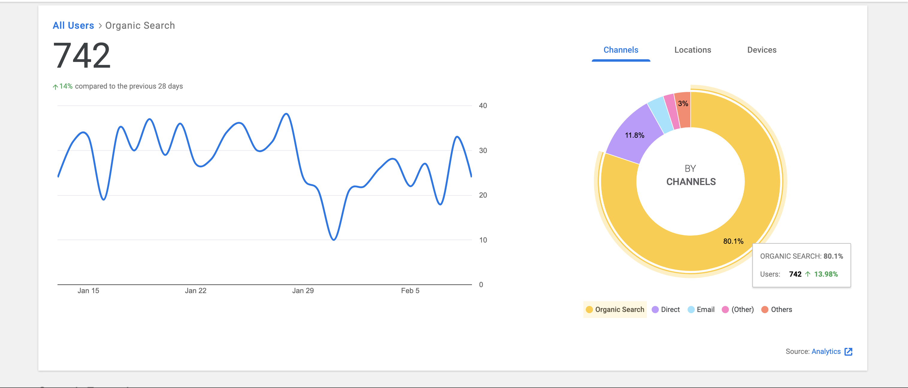Click the green up arrow beside 14%
This screenshot has width=908, height=388.
[56, 86]
